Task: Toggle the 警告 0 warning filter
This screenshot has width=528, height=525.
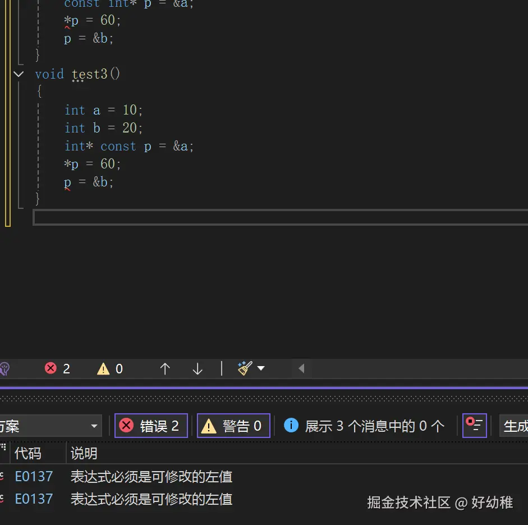Action: tap(233, 425)
